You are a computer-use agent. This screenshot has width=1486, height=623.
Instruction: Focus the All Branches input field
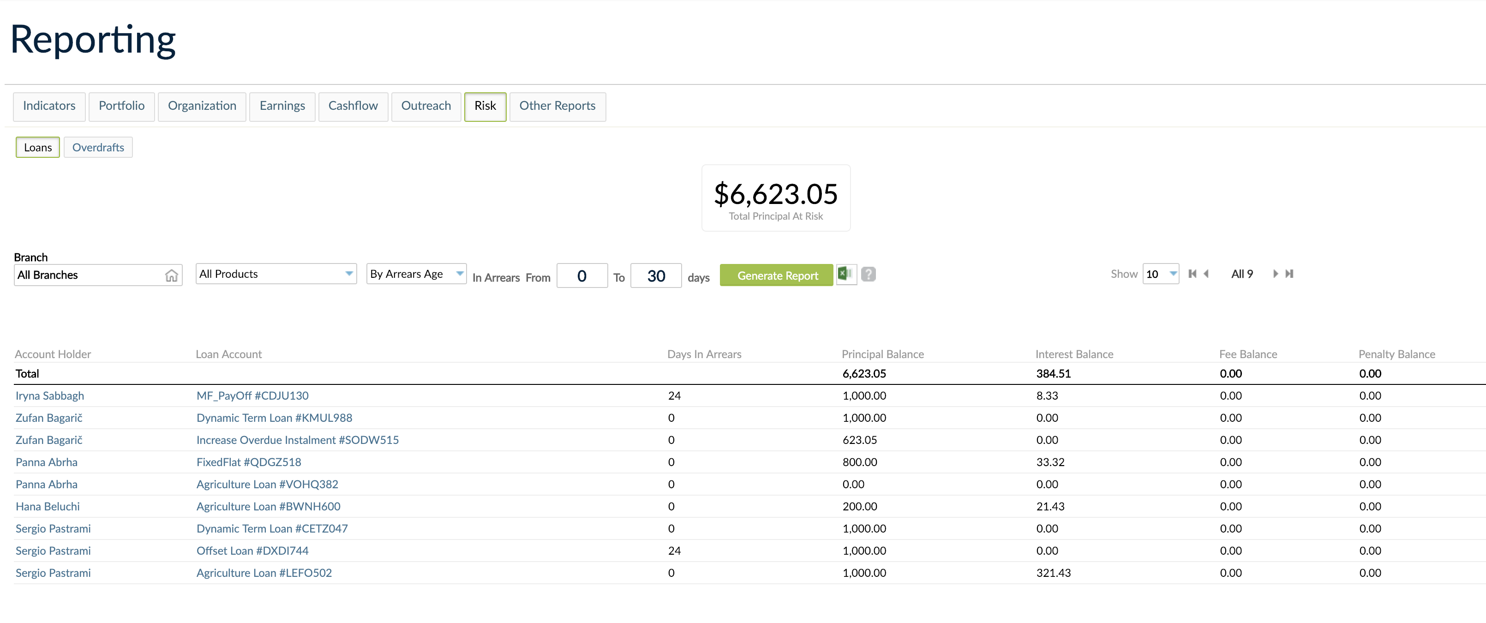87,275
